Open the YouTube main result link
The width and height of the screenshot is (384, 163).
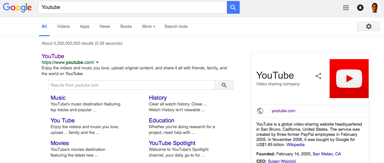click(53, 56)
